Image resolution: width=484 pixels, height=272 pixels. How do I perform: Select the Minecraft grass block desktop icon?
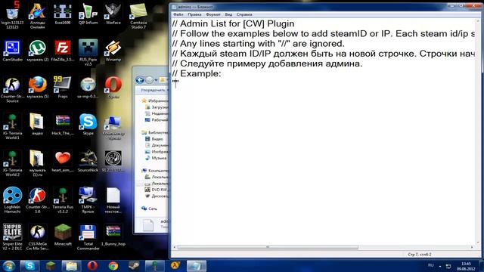(63, 235)
